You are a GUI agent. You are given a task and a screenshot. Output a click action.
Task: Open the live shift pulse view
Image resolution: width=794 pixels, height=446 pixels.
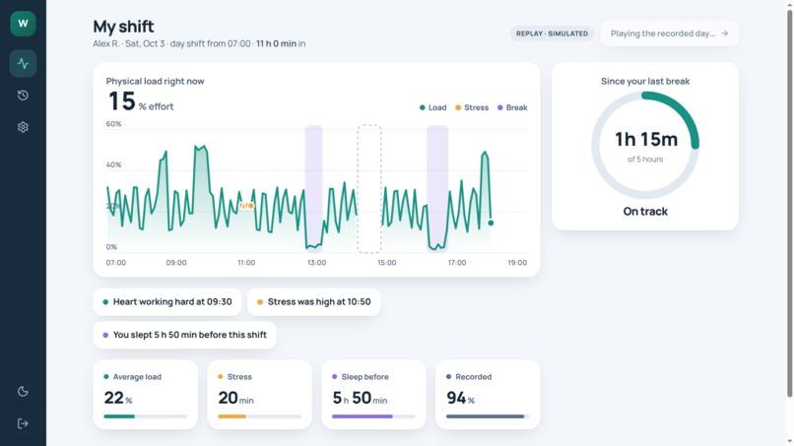pyautogui.click(x=23, y=63)
